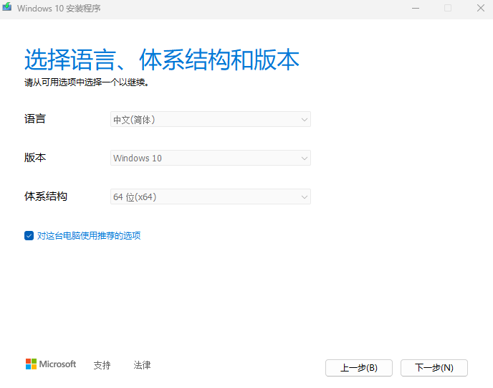Click the 体系结构 field label

click(x=46, y=197)
